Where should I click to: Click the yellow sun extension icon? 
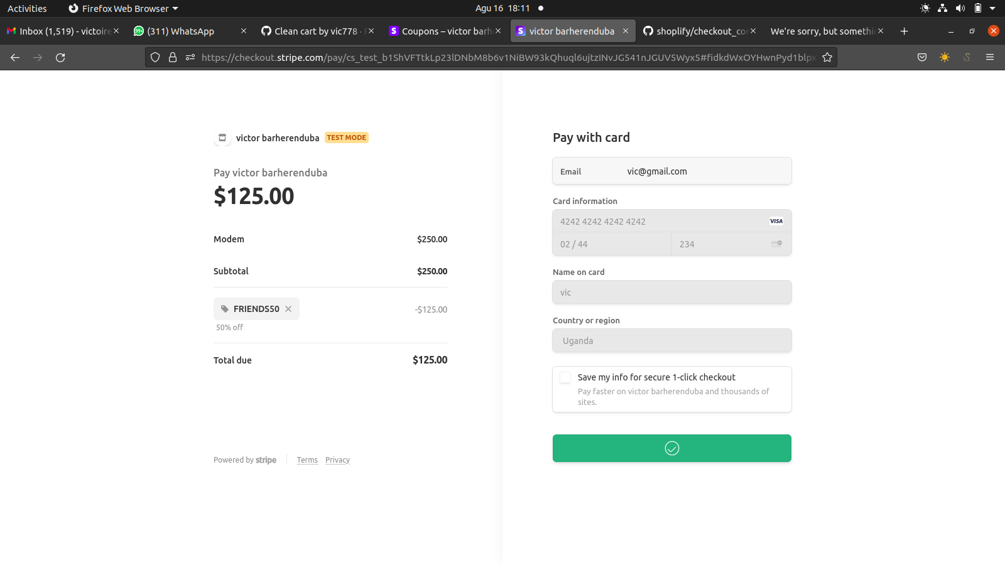pos(945,57)
